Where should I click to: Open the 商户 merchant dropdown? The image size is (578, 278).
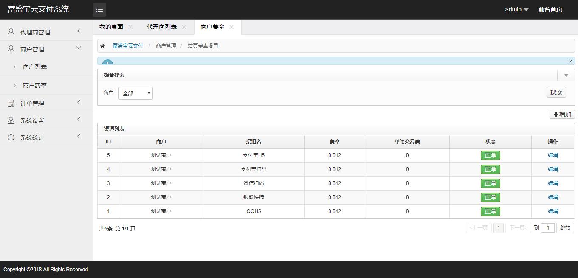click(135, 93)
